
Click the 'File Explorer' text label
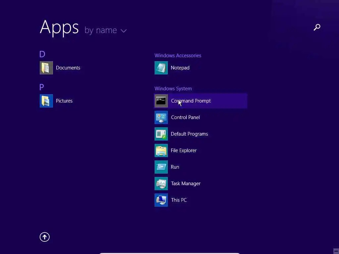tap(183, 150)
